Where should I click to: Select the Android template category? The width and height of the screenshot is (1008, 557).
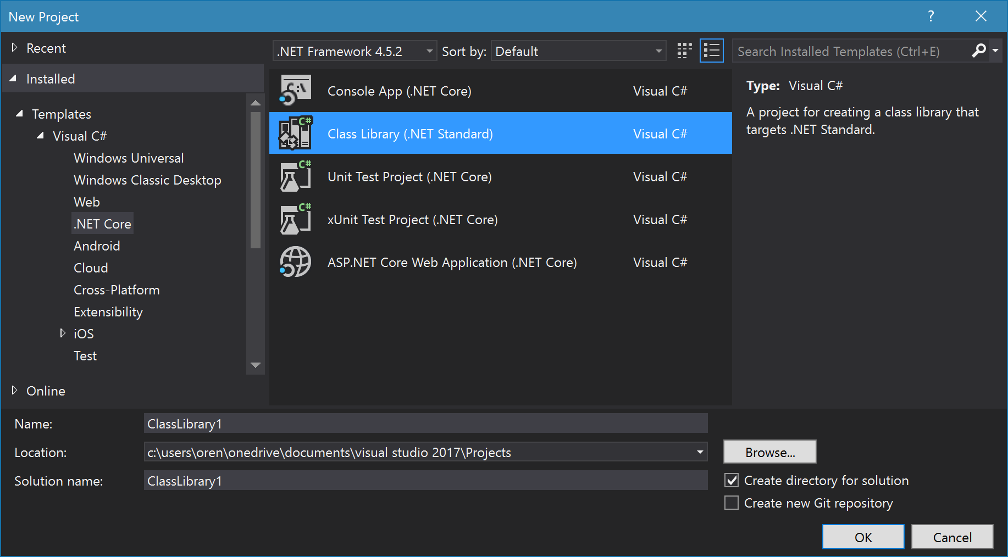(97, 246)
